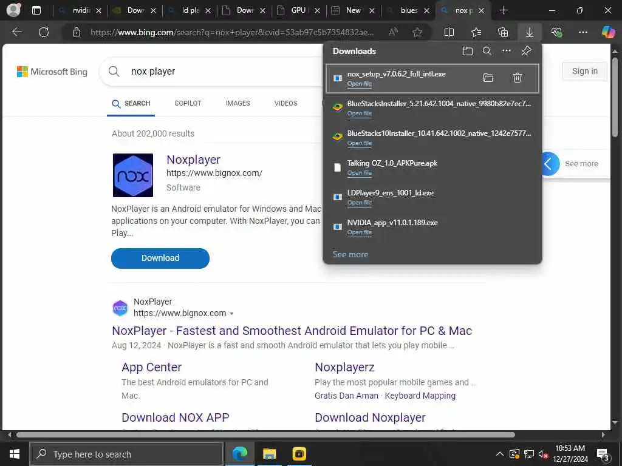Switch to the bluestacks search tab
Screen dimensions: 622x466
click(x=408, y=10)
